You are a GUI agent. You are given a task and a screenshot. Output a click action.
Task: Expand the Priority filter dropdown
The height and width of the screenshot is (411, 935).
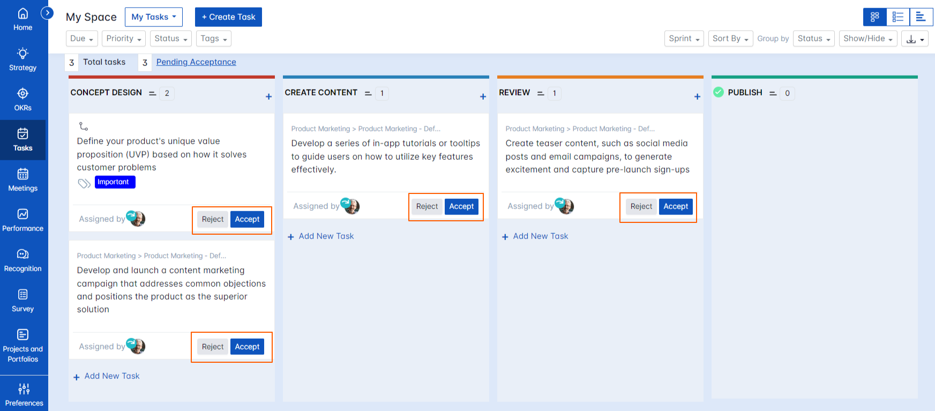123,39
